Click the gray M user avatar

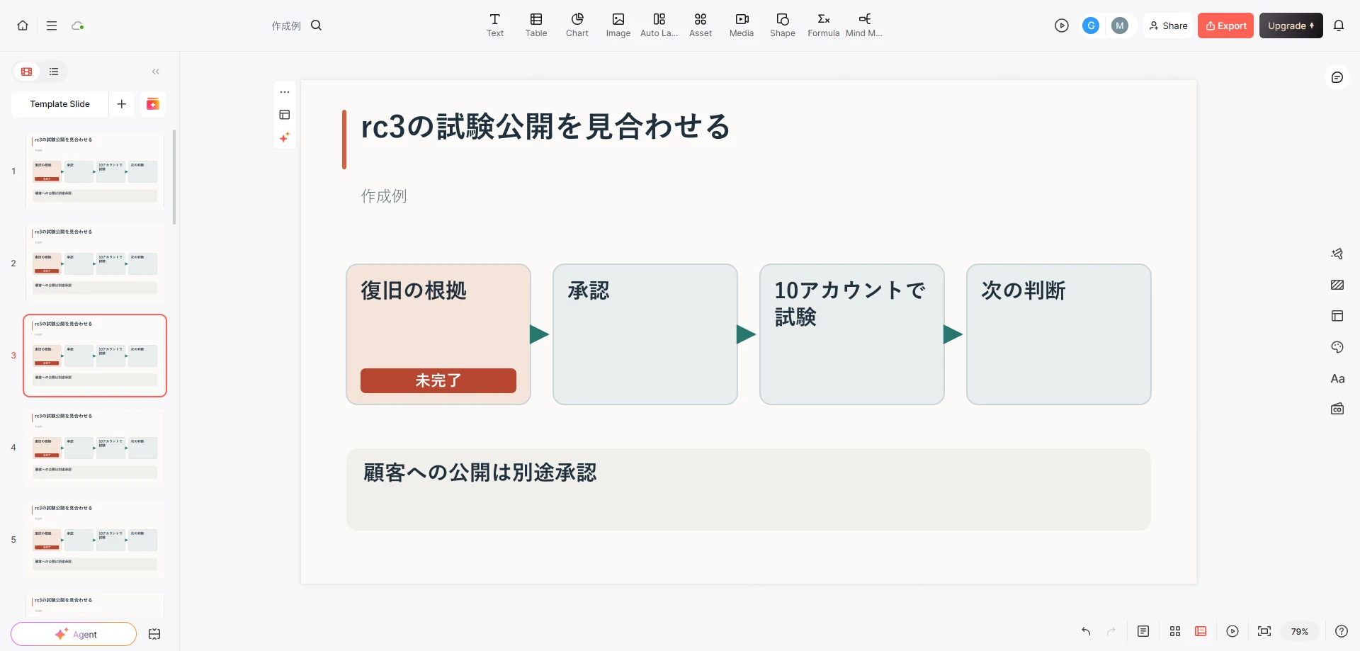point(1120,26)
